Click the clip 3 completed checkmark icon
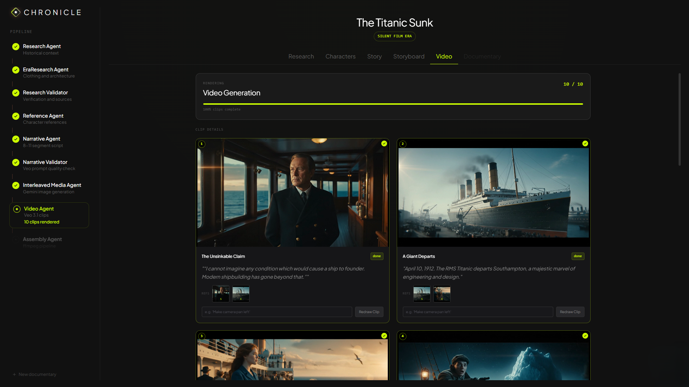 tap(384, 336)
